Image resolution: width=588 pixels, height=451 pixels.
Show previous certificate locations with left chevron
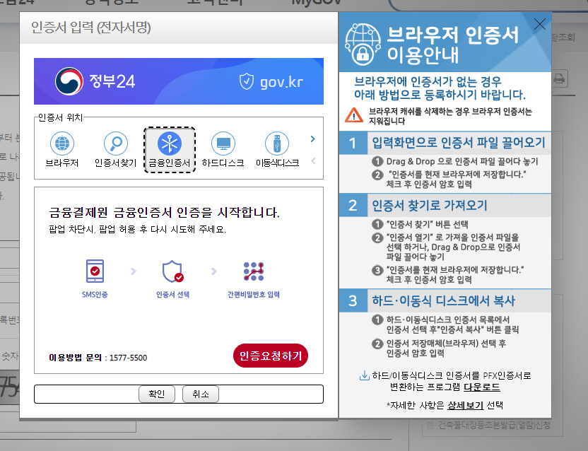pyautogui.click(x=313, y=161)
